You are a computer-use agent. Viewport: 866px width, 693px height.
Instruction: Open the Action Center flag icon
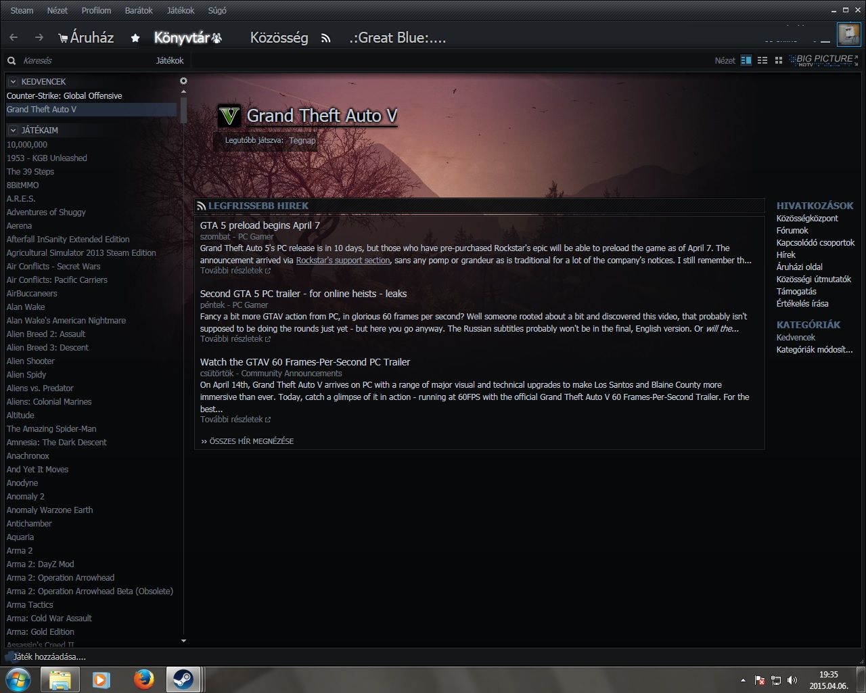tap(760, 680)
